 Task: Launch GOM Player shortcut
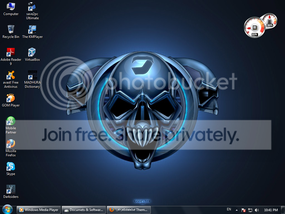tap(11, 100)
